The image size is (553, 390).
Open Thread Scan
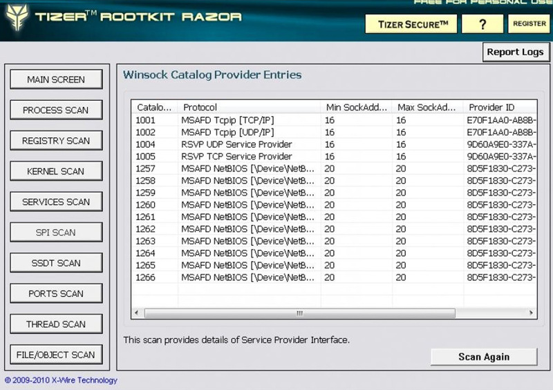point(56,324)
